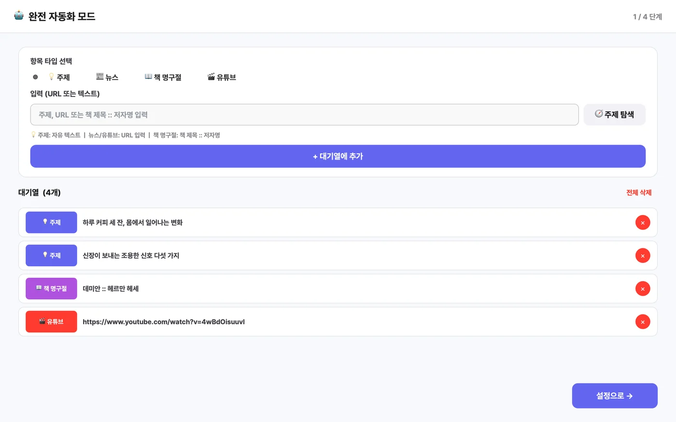Viewport: 676px width, 422px height.
Task: Click the text 데미안 :: 헤르만 헤세
Action: click(111, 288)
